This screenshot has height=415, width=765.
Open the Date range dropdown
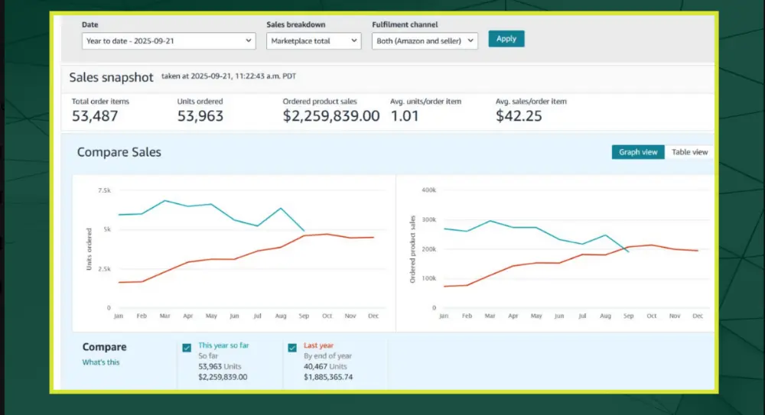169,41
